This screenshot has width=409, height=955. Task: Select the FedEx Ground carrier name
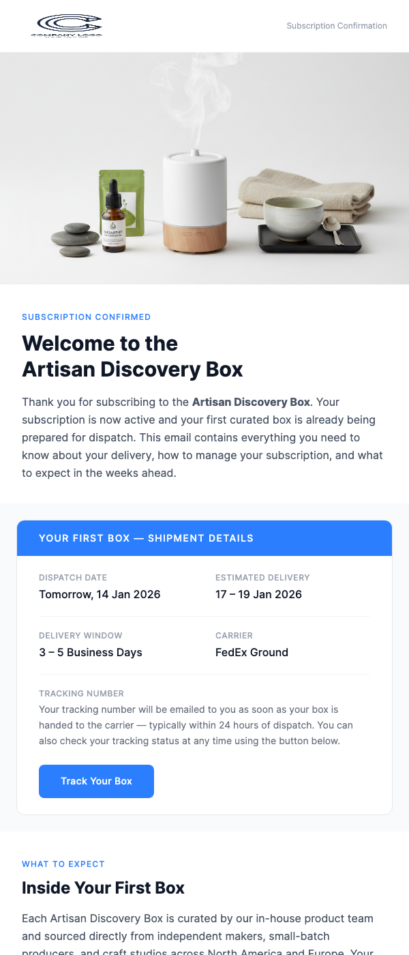point(252,652)
